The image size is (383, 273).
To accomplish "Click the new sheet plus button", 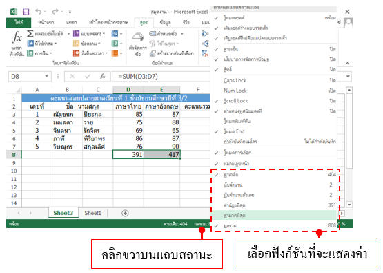I will [x=125, y=214].
